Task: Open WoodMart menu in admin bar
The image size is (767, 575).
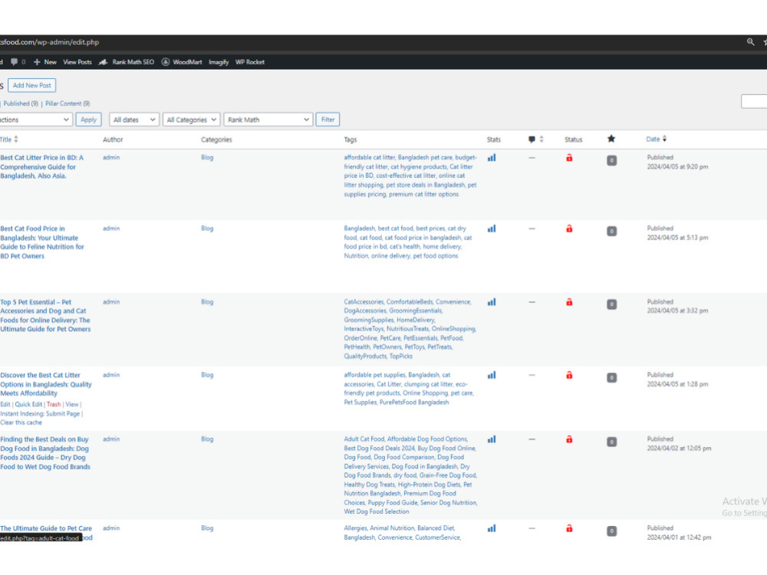Action: [x=182, y=62]
